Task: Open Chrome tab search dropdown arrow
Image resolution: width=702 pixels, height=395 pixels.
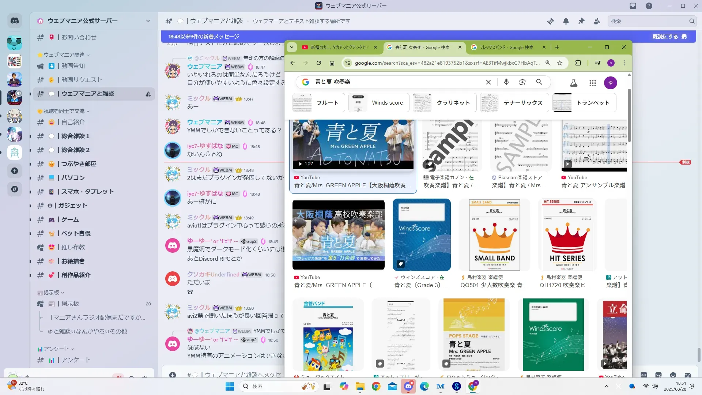Action: click(x=292, y=47)
